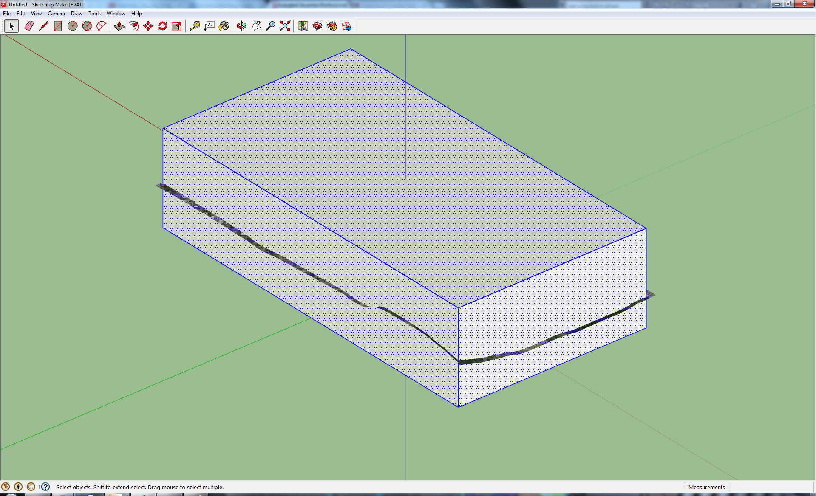
Task: Select the Push/Pull tool
Action: [x=119, y=26]
